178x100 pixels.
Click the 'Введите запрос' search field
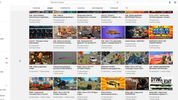coord(82,2)
